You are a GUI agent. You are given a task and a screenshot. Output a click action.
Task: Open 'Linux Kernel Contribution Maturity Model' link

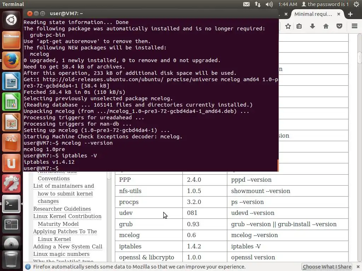coord(67,220)
